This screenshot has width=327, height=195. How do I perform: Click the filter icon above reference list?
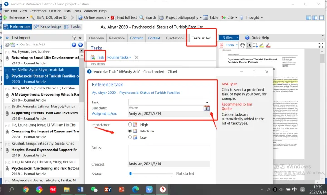click(x=74, y=38)
